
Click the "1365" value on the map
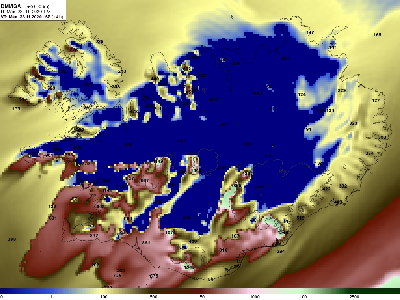pyautogui.click(x=236, y=186)
